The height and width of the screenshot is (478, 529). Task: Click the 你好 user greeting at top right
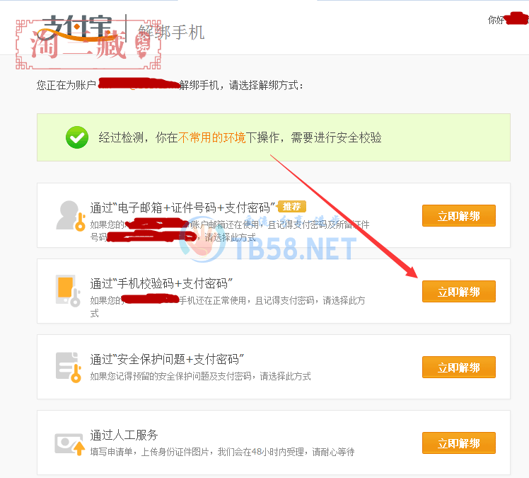point(496,20)
